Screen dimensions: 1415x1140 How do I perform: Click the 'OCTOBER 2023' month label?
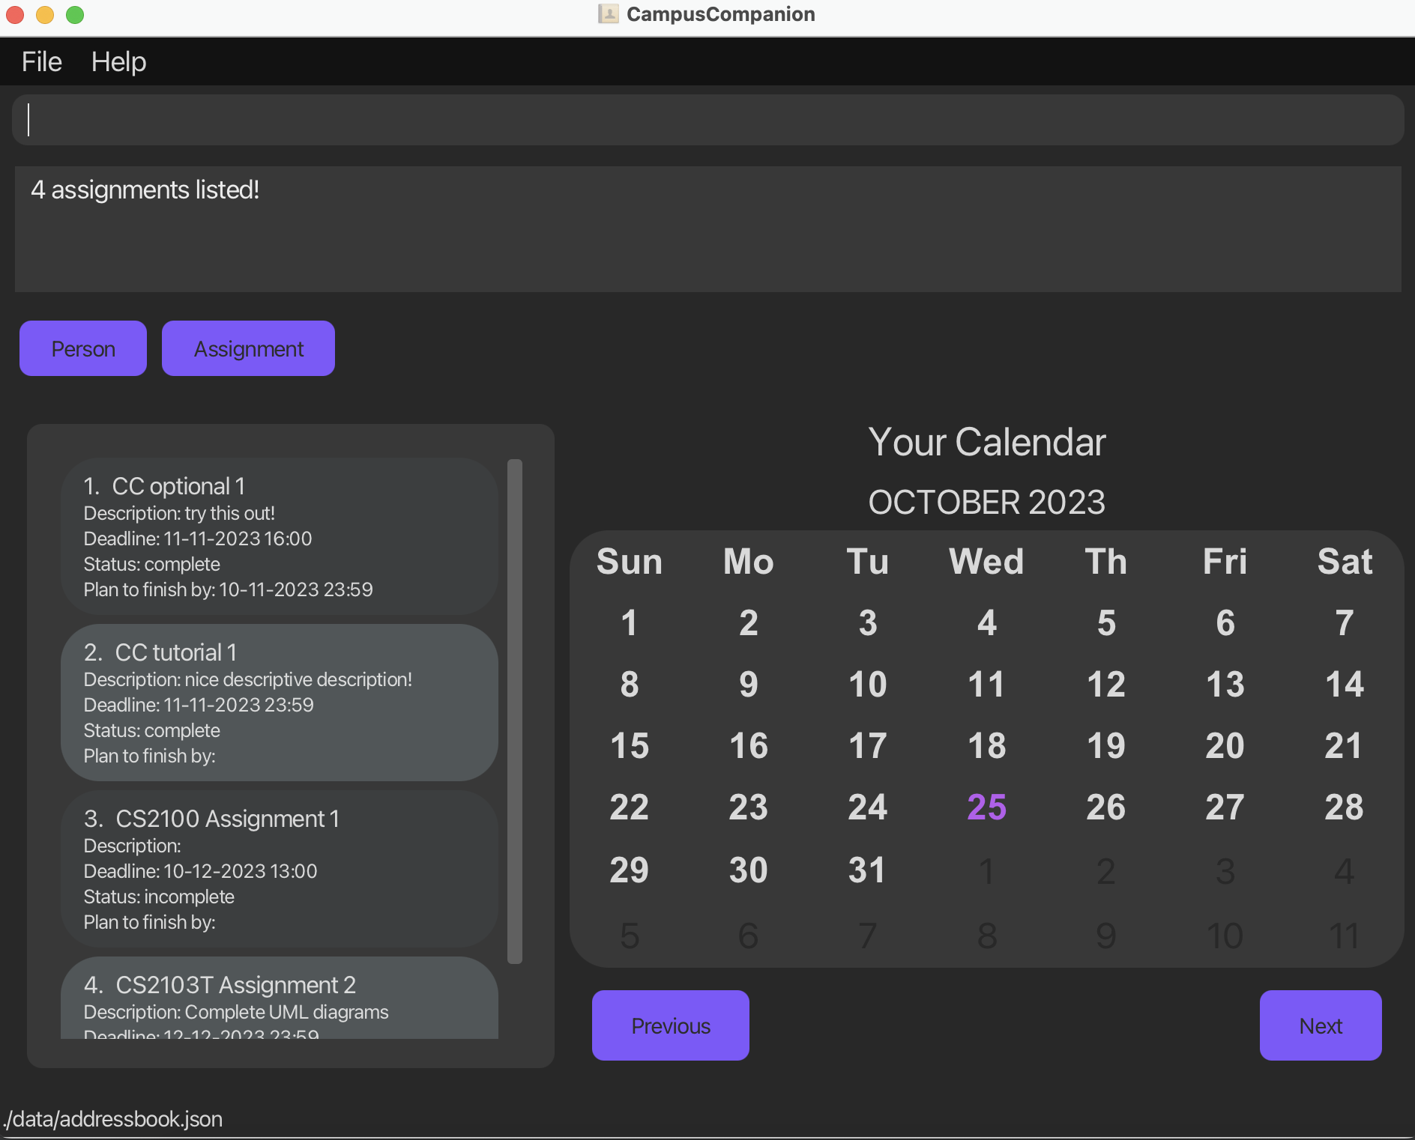(x=986, y=502)
